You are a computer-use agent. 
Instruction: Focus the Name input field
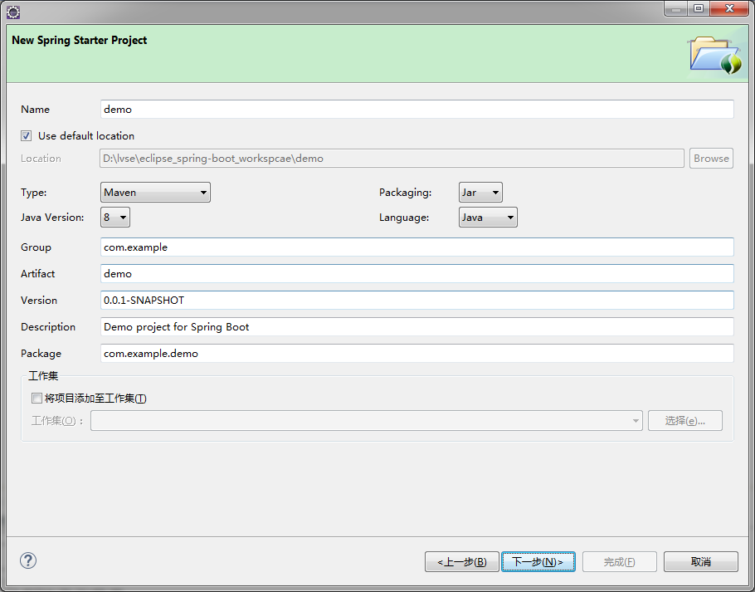[417, 110]
